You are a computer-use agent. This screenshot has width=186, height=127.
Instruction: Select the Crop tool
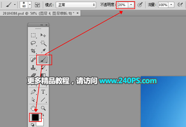pyautogui.click(x=33, y=51)
